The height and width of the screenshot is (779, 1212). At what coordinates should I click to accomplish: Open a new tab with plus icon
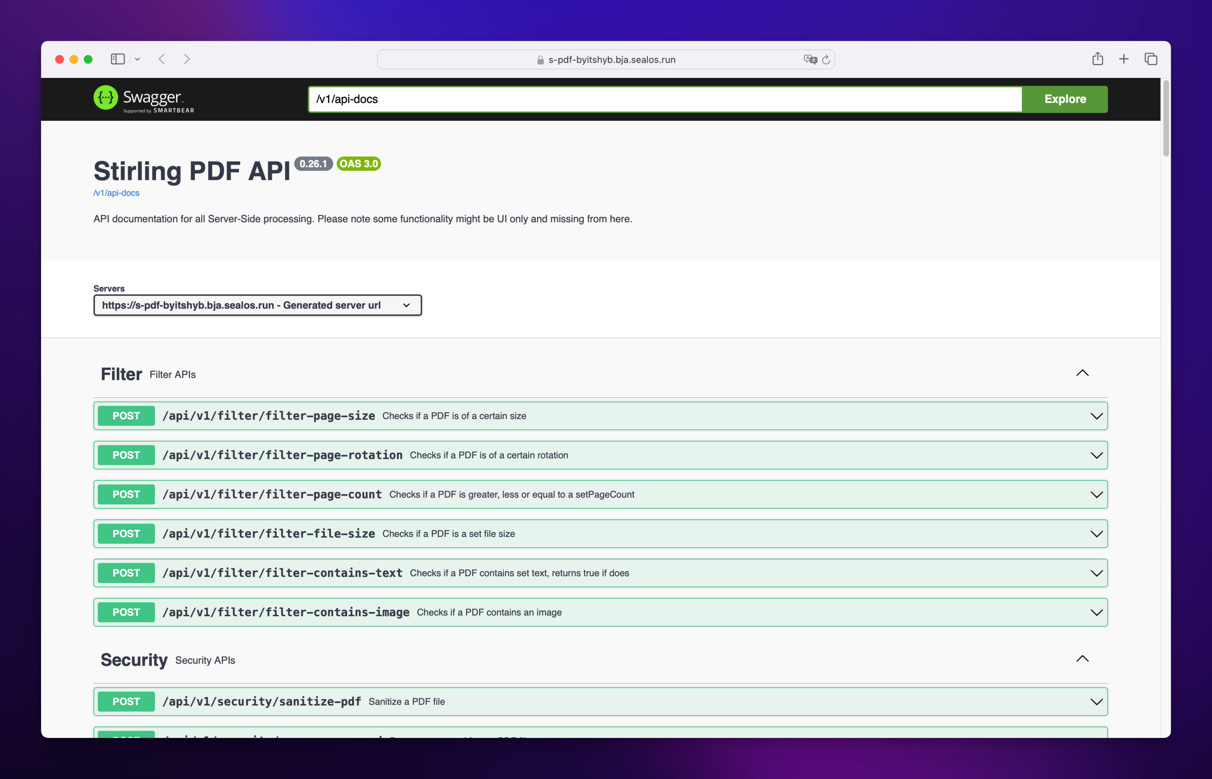click(x=1123, y=59)
